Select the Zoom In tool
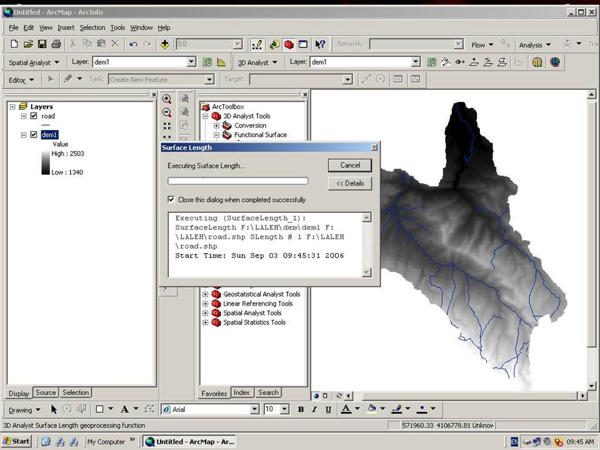This screenshot has height=450, width=600. 167,99
